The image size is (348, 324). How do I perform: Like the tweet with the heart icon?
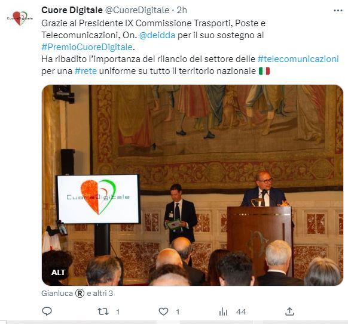pos(164,311)
